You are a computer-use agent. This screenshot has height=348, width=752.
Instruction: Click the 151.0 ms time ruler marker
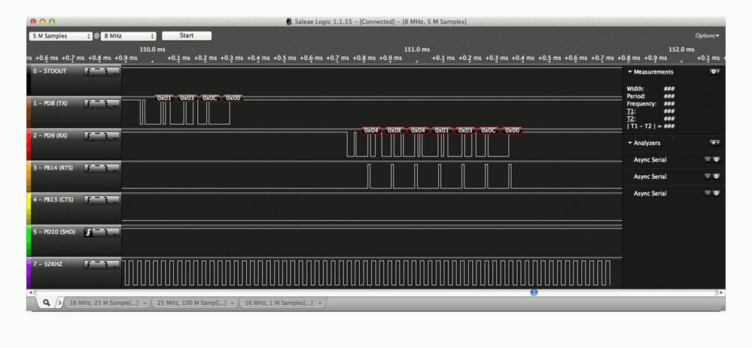pyautogui.click(x=417, y=50)
